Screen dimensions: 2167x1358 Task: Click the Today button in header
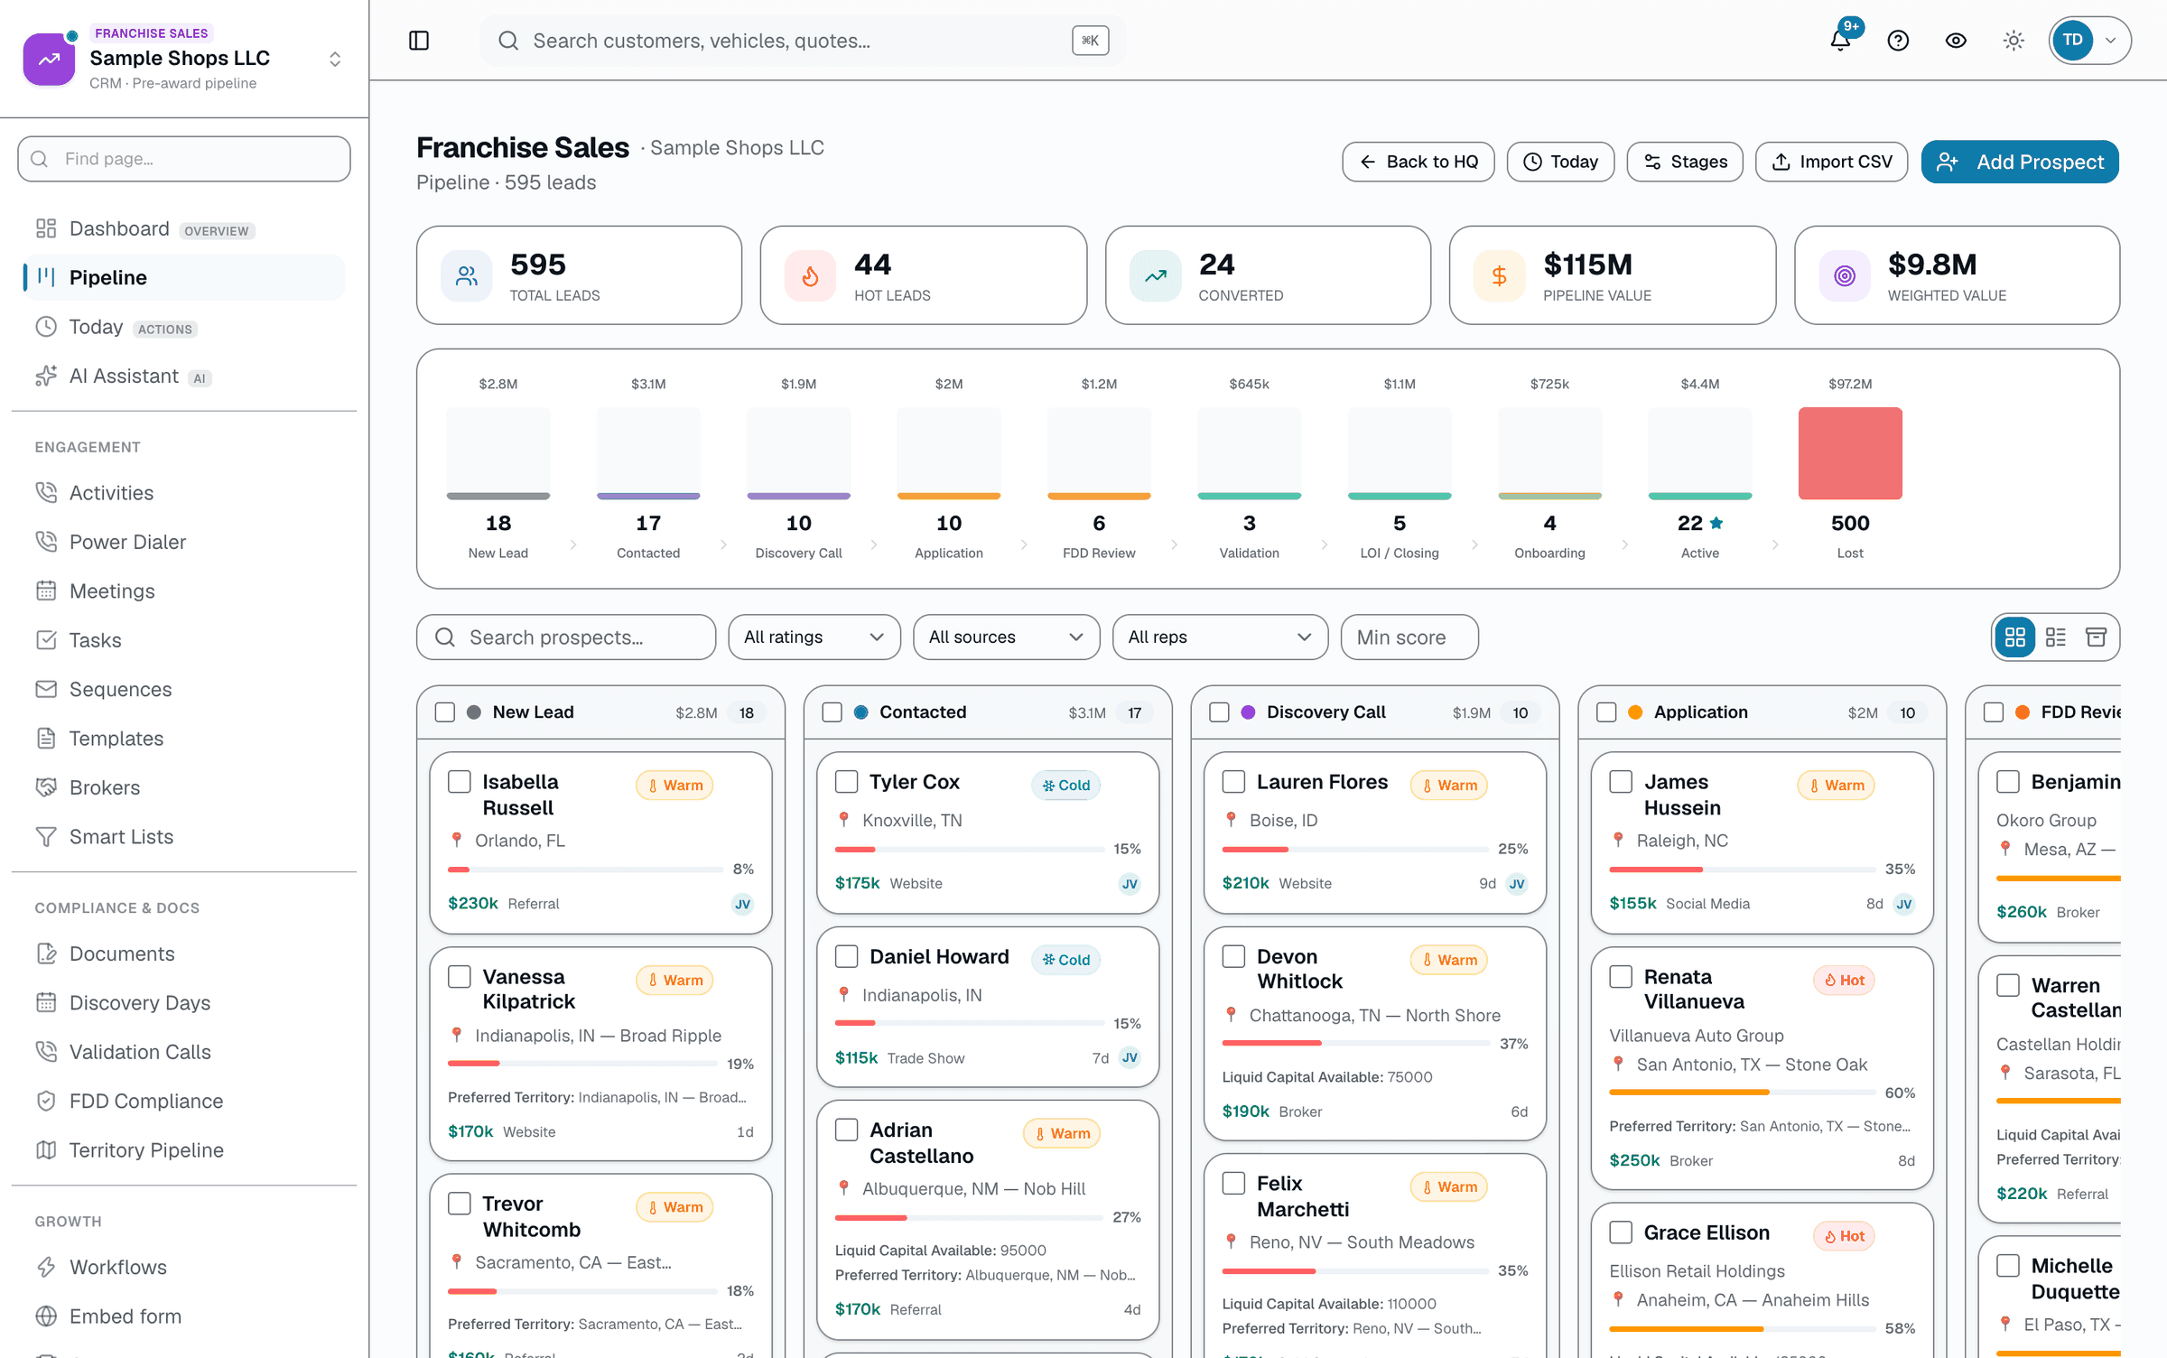pos(1560,162)
